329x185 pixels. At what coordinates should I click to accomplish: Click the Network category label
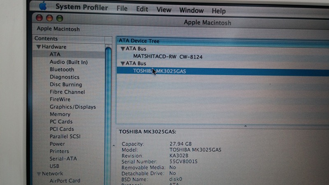[52, 173]
